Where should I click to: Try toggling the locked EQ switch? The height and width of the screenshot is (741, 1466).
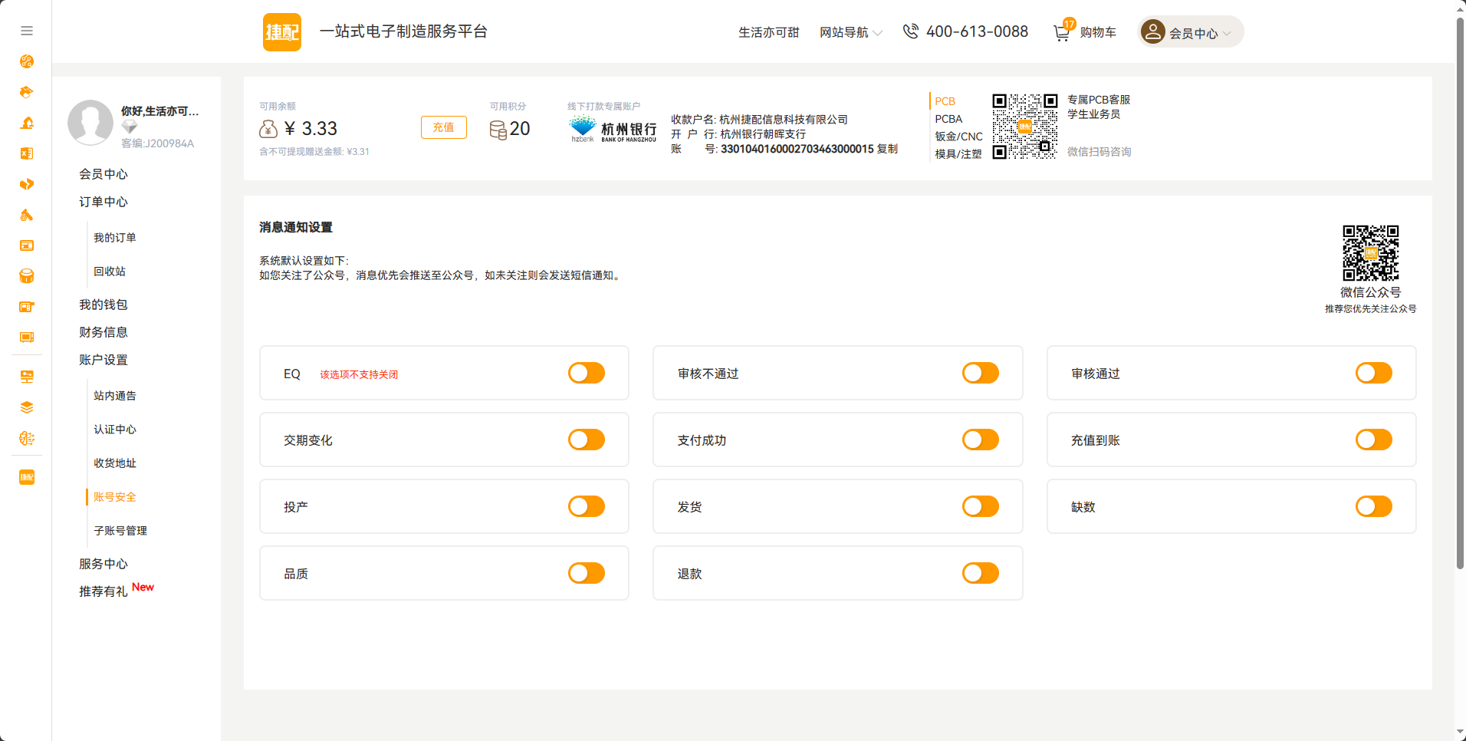pyautogui.click(x=586, y=373)
